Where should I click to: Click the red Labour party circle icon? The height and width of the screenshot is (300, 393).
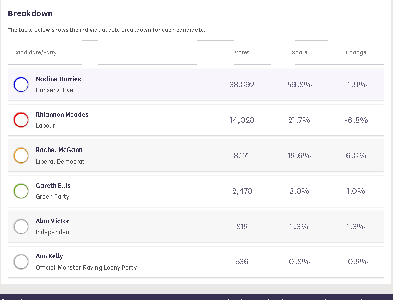(21, 120)
